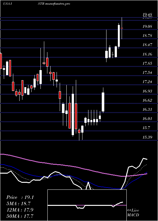
Task: Click the 15.39 price level label
Action: (x=147, y=137)
